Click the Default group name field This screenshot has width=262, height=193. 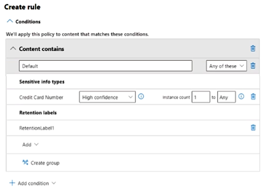click(105, 66)
